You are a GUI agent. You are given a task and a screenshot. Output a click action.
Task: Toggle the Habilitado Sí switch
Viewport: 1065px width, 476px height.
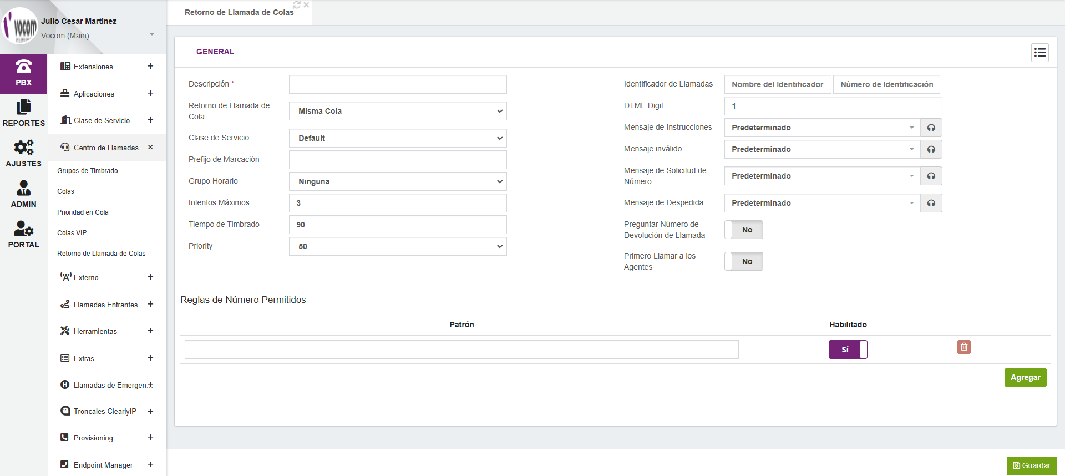pos(848,350)
